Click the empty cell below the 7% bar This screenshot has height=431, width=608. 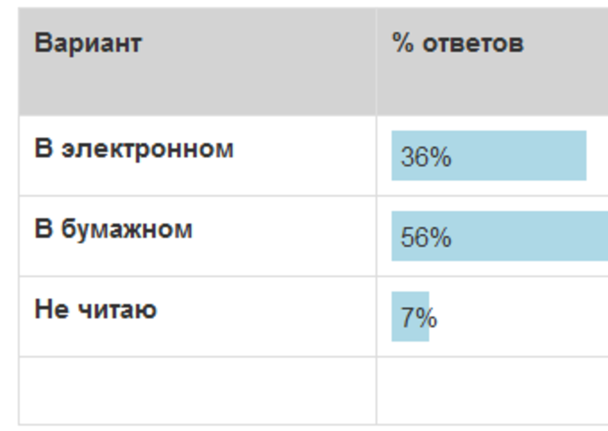click(493, 390)
